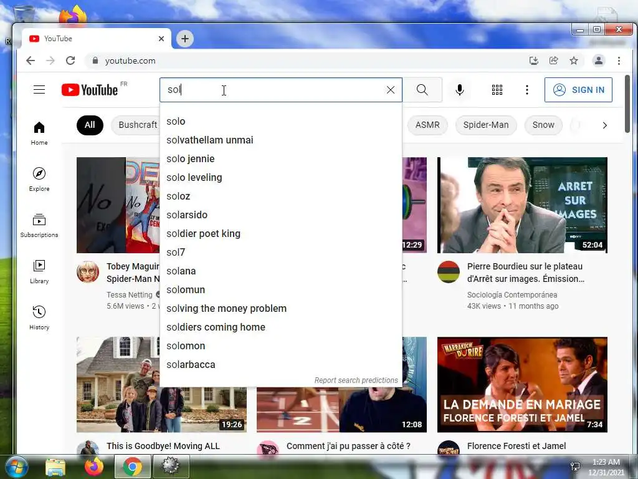Viewport: 638px width, 479px height.
Task: Bookmark this page with the star
Action: pos(574,60)
